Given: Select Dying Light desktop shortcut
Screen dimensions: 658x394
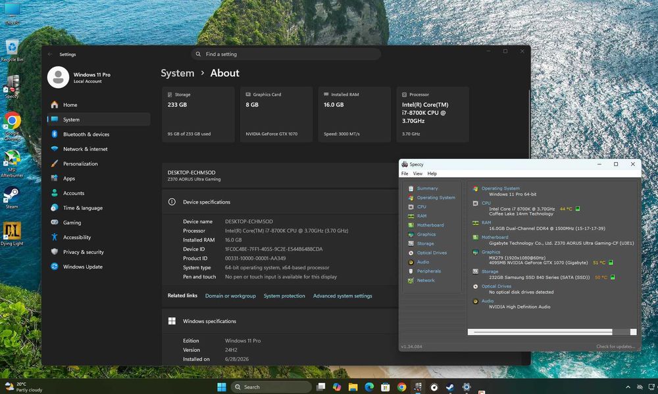Looking at the screenshot, I should coord(12,234).
